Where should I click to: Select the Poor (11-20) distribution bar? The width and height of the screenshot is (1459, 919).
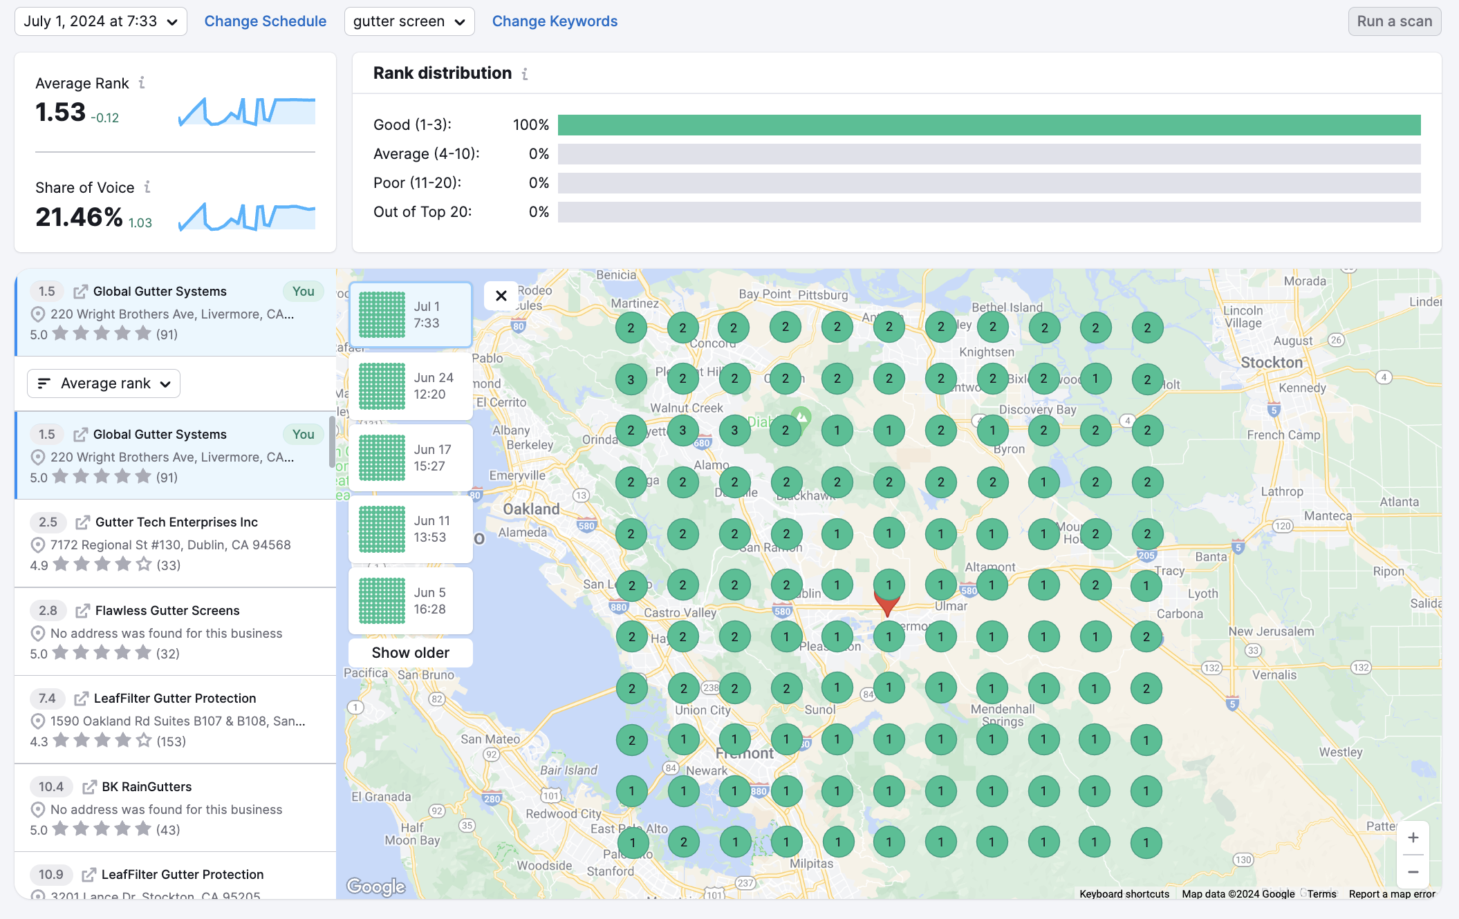989,183
